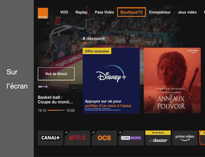Click the Voir le direct button
Viewport: 205px width, 157px height.
(56, 74)
